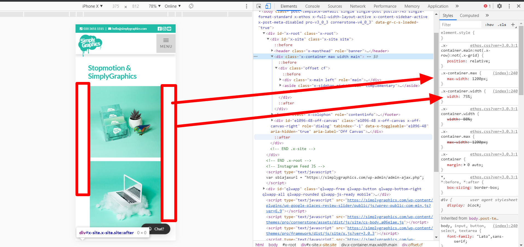
Task: Collapse the div id x-root node
Action: point(264,33)
